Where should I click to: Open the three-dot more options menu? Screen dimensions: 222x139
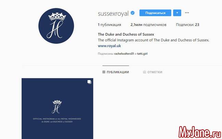(x=187, y=13)
